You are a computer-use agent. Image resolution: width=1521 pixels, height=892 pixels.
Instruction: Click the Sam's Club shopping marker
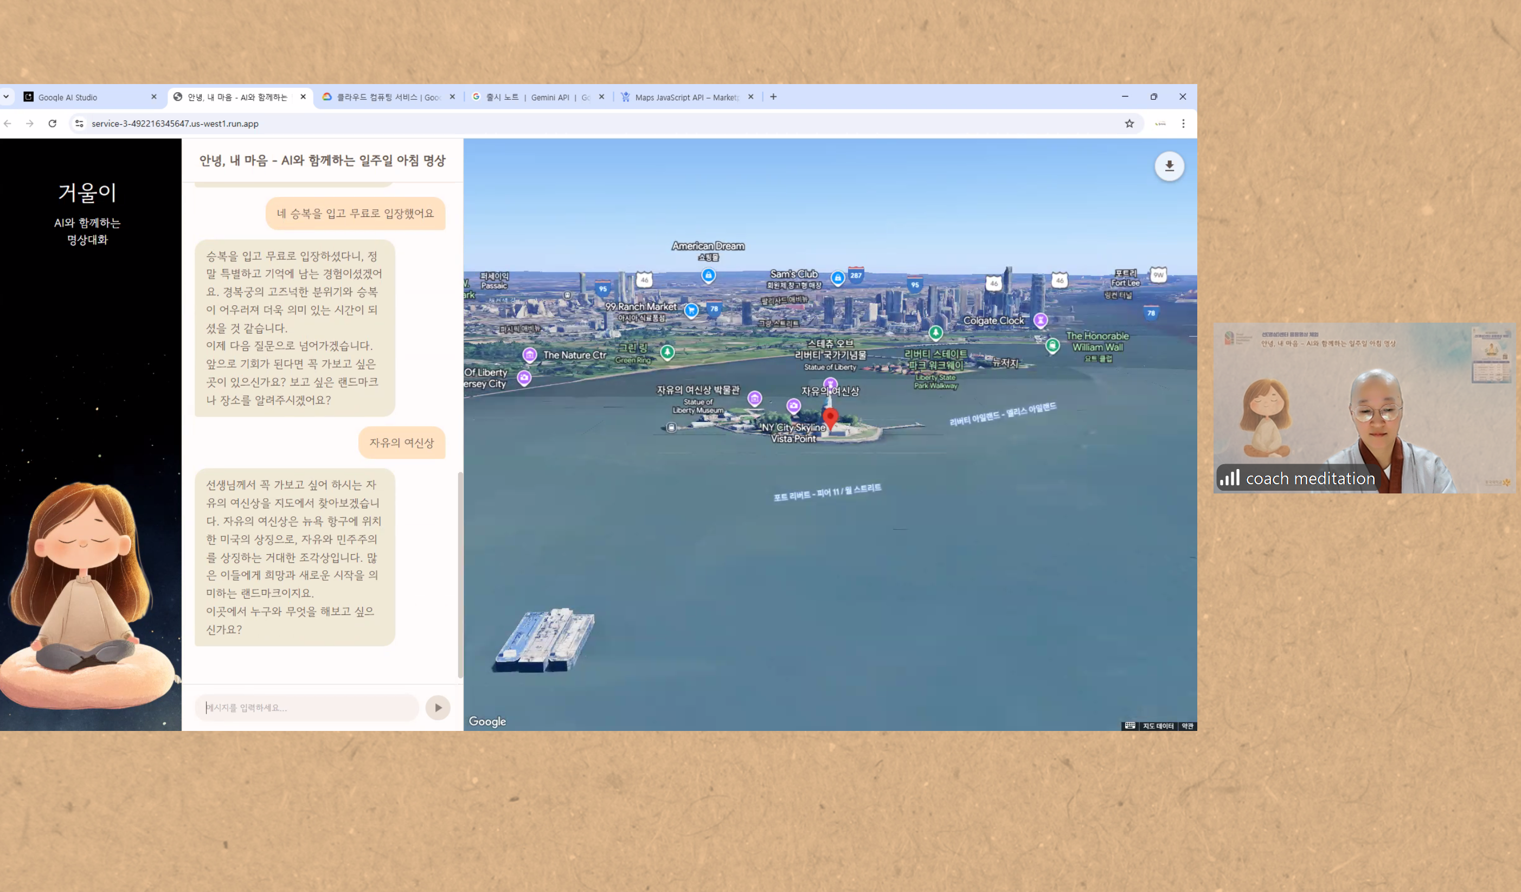coord(837,278)
